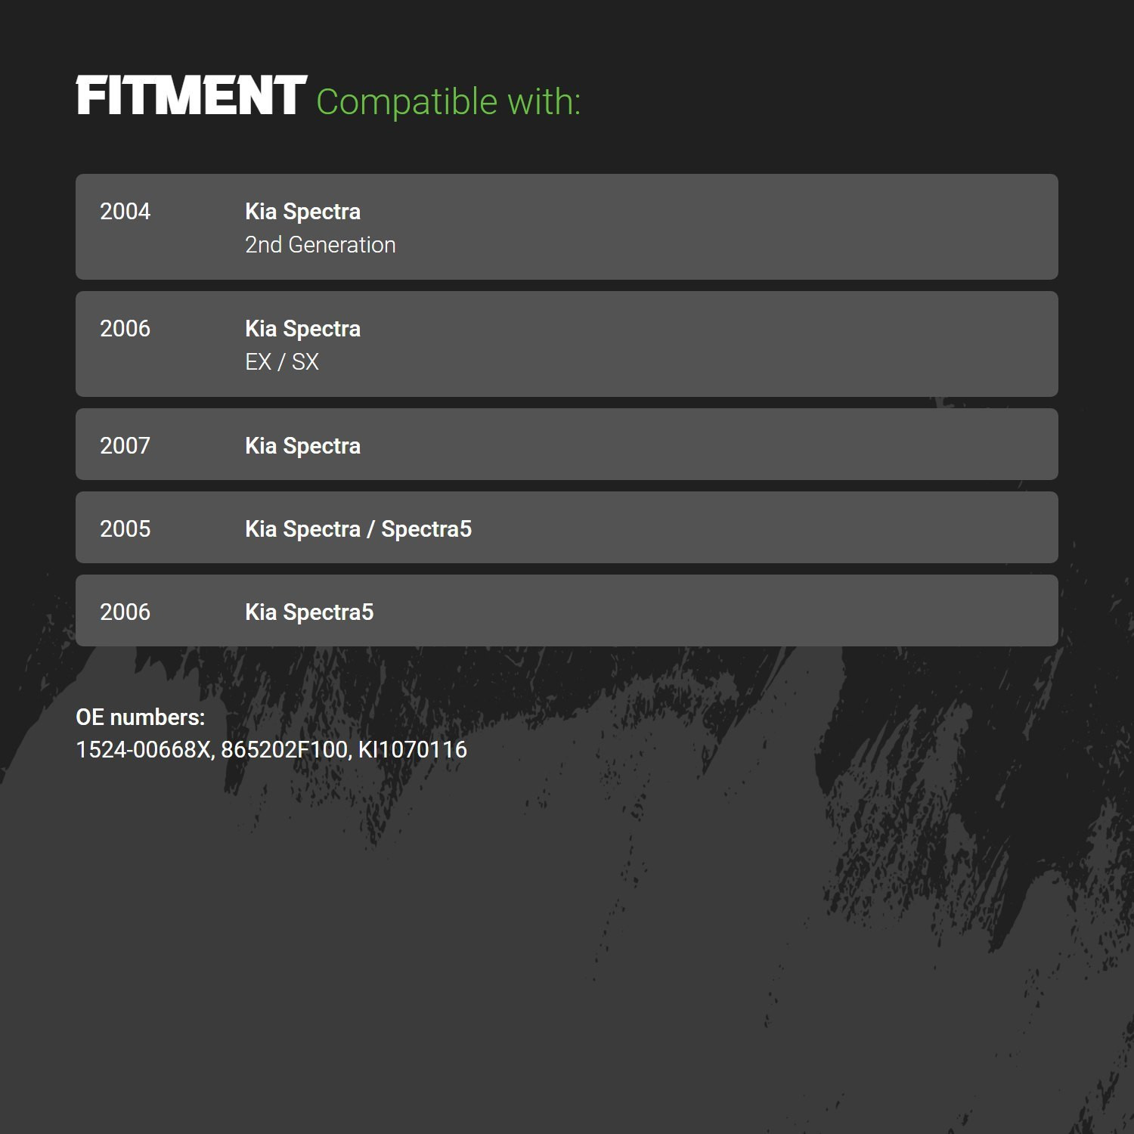The width and height of the screenshot is (1134, 1134).
Task: Select the 2006 Kia Spectra5 row
Action: click(567, 611)
